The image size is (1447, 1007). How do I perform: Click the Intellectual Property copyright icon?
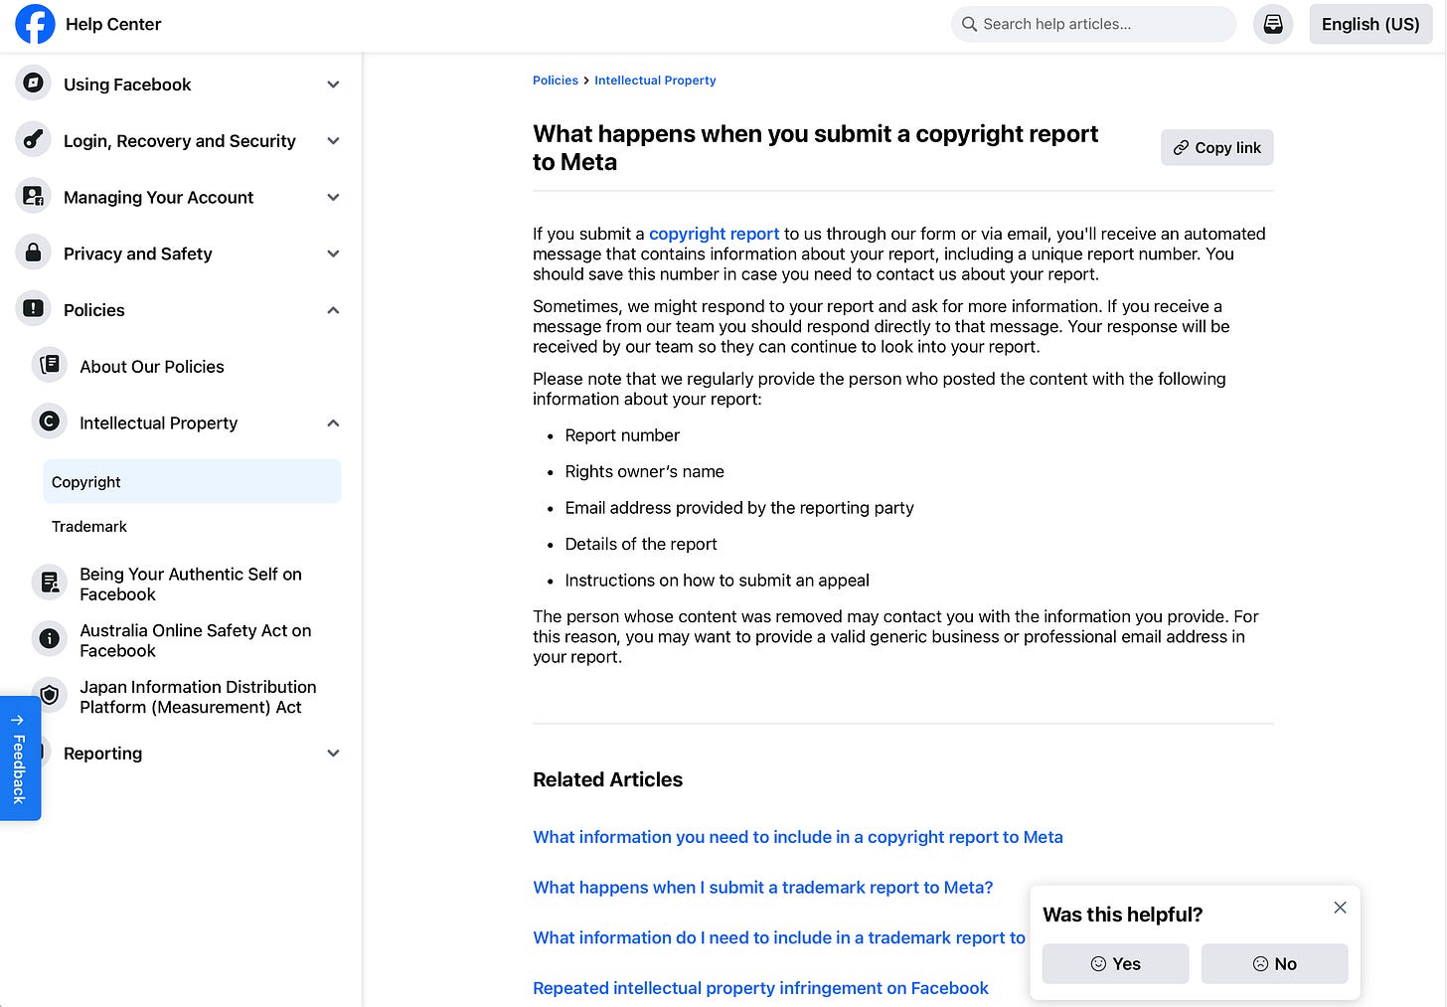coord(50,422)
